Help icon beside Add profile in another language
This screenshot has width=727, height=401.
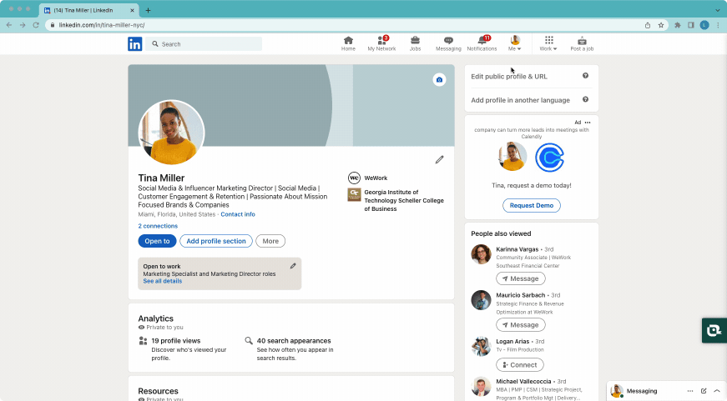pos(586,99)
